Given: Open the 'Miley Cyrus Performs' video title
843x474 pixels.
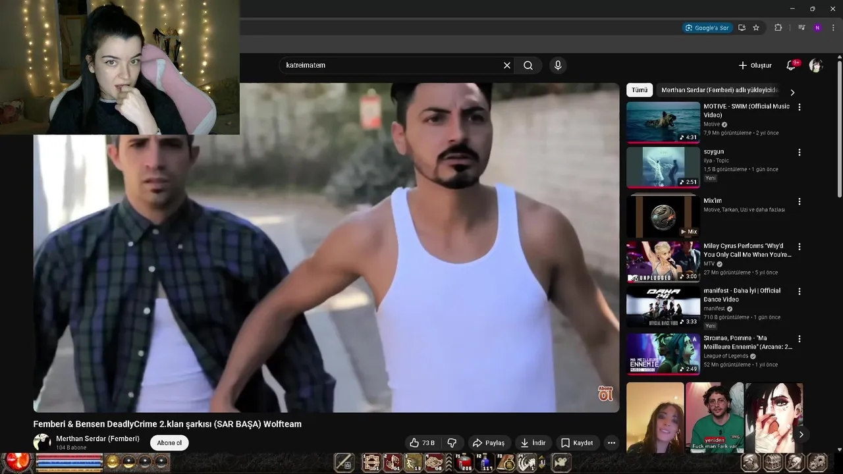Looking at the screenshot, I should [x=747, y=250].
